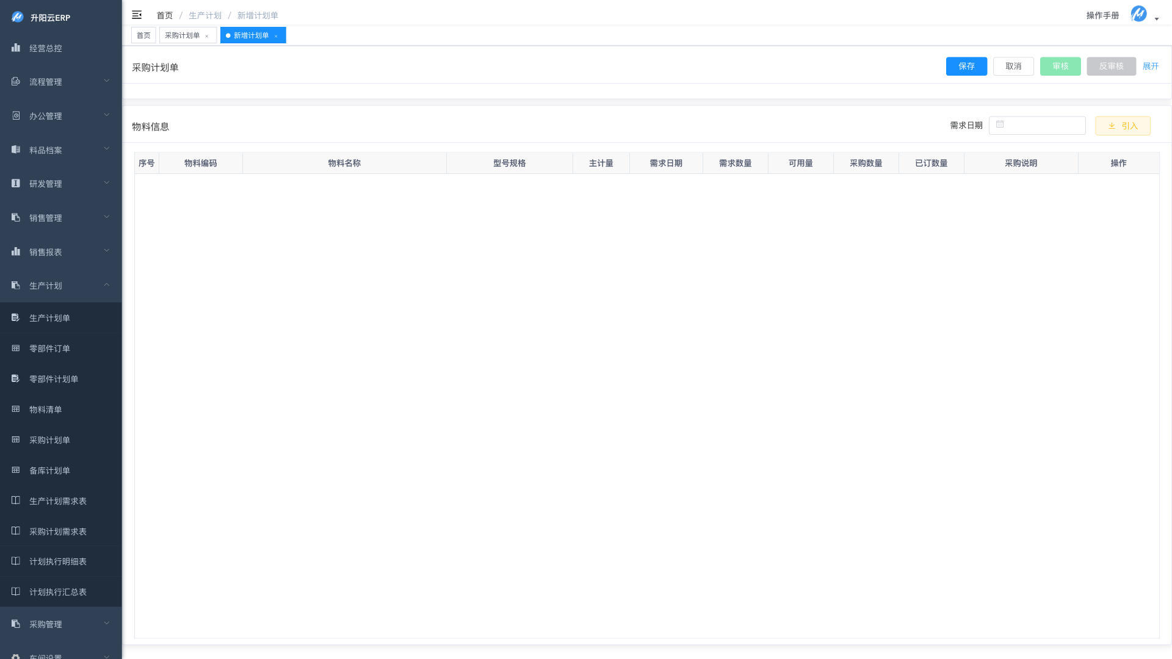Open user avatar icon at top right

click(1138, 14)
